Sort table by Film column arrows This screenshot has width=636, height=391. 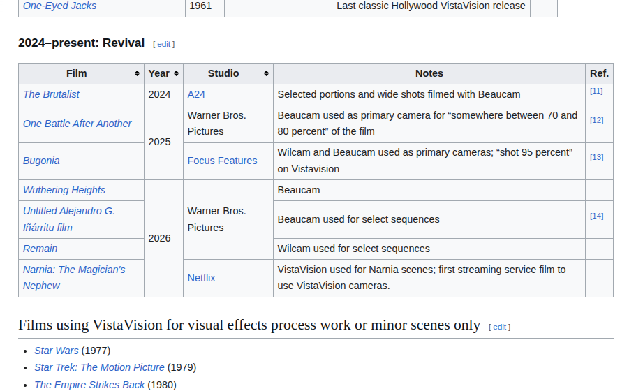[x=137, y=73]
